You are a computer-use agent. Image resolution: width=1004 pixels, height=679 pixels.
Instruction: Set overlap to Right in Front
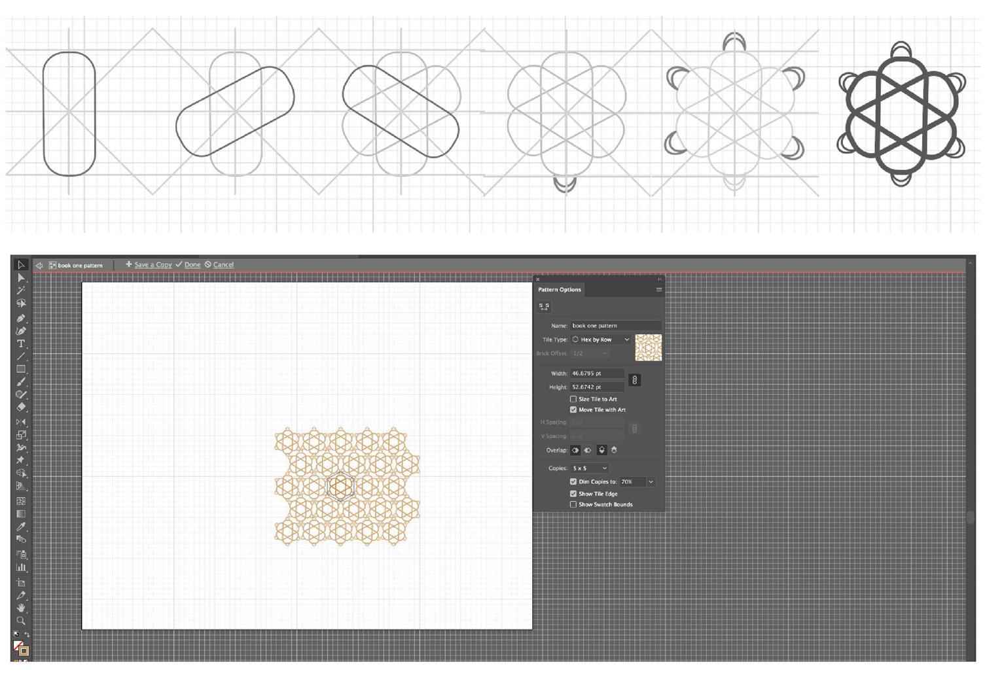click(587, 450)
